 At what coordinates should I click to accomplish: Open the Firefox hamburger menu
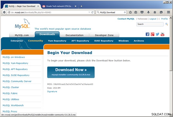(x=169, y=12)
